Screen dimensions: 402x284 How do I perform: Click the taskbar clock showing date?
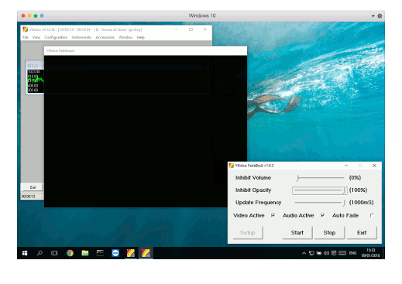coord(370,253)
